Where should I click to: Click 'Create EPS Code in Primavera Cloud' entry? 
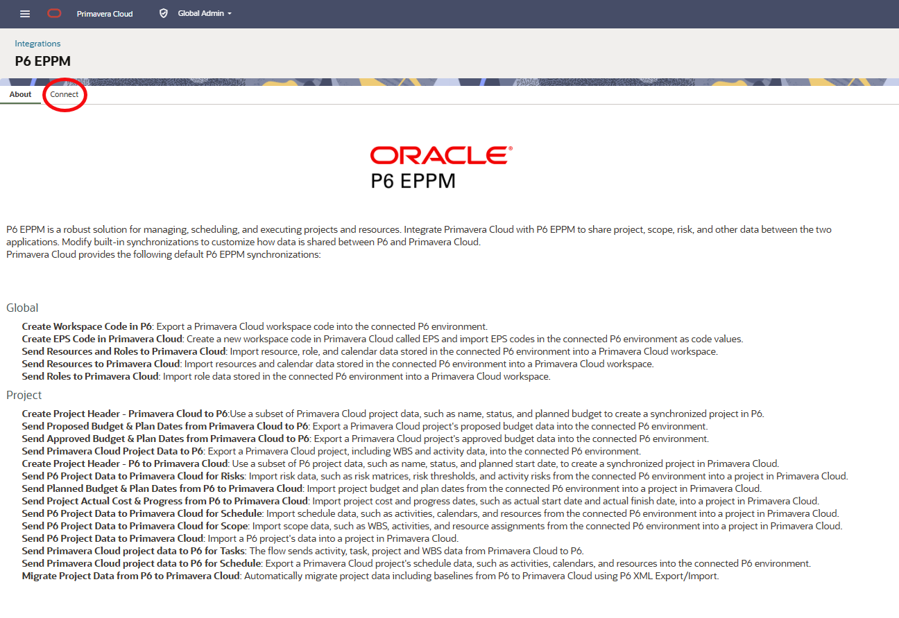point(102,339)
